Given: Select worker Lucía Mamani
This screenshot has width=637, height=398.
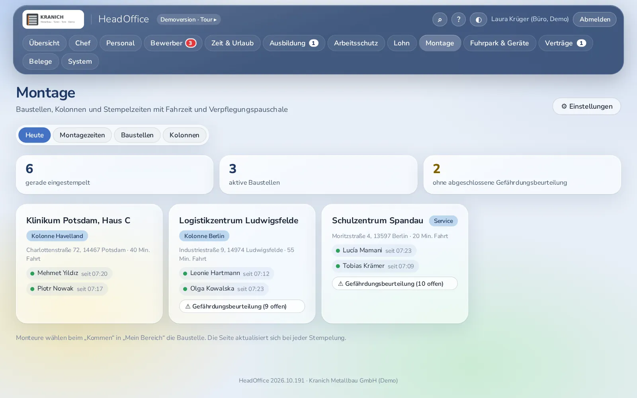Looking at the screenshot, I should 374,251.
